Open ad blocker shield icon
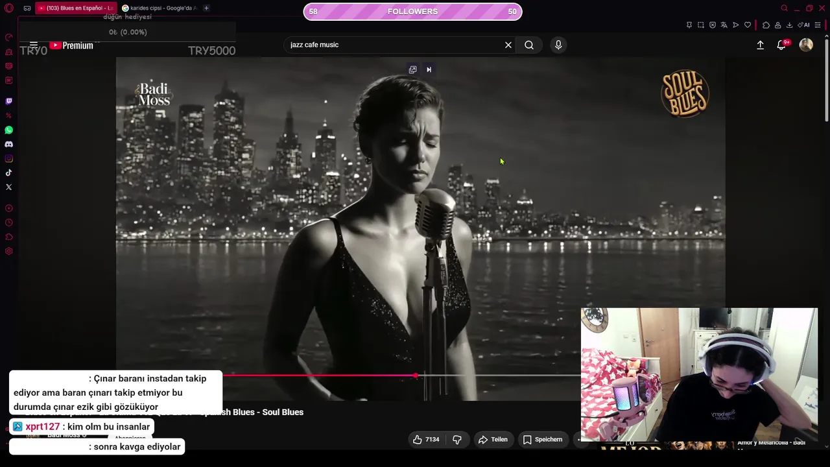 click(713, 25)
